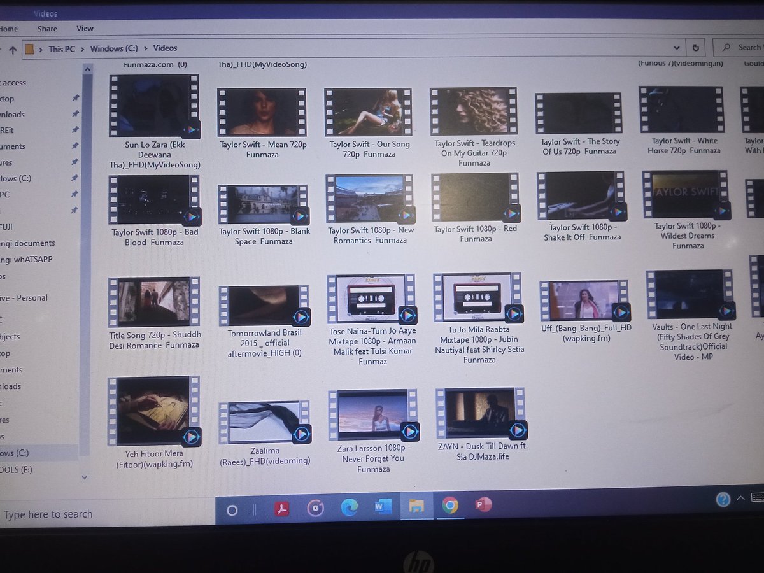The width and height of the screenshot is (764, 573).
Task: Open Microsoft Edge from the taskbar
Action: tap(350, 508)
